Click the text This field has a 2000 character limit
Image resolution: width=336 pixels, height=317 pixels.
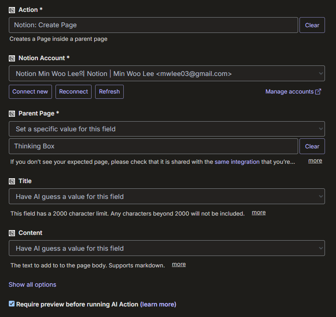[59, 214]
